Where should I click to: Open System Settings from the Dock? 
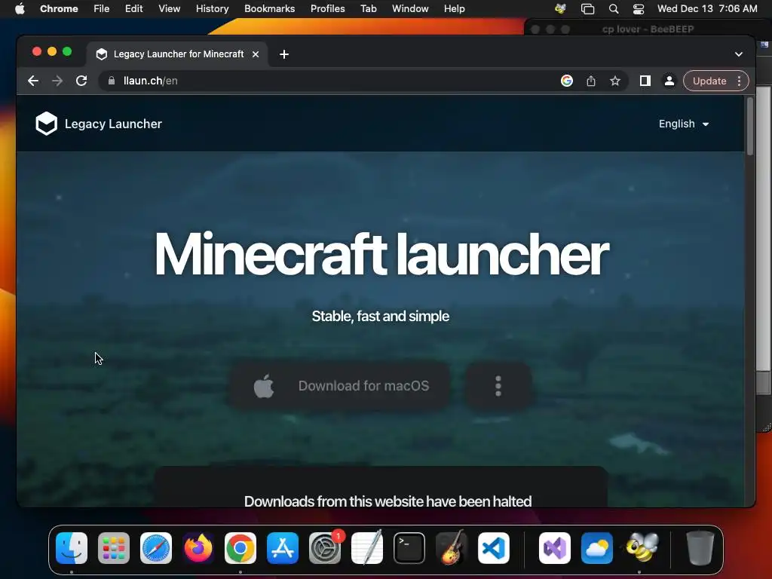coord(325,548)
